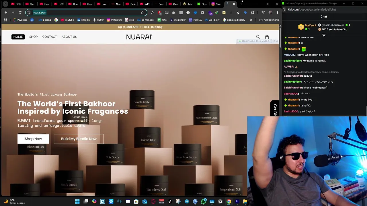Click the Chrome profile avatar
This screenshot has height=206, width=367.
[x=270, y=13]
